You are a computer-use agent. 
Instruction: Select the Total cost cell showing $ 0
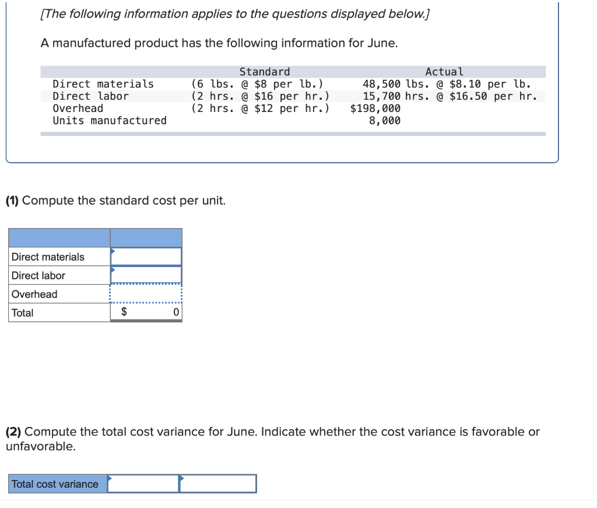(146, 312)
